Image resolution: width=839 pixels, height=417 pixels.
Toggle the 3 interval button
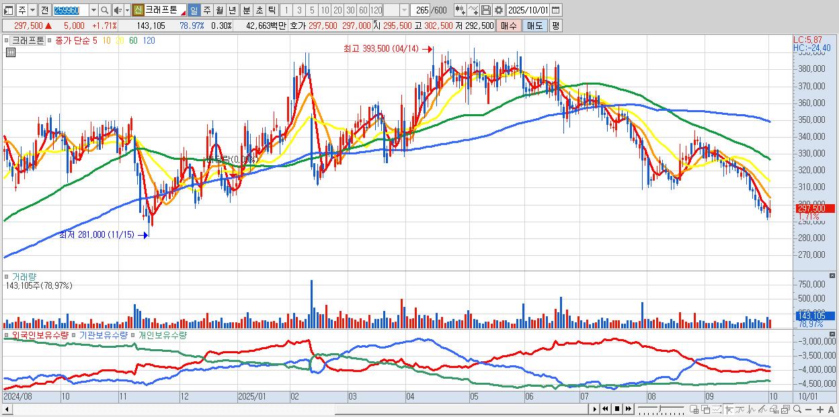click(x=299, y=10)
